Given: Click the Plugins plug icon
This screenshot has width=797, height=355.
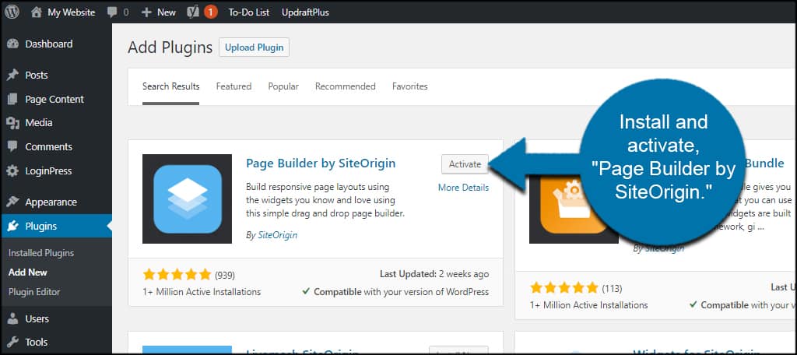Looking at the screenshot, I should coord(12,227).
